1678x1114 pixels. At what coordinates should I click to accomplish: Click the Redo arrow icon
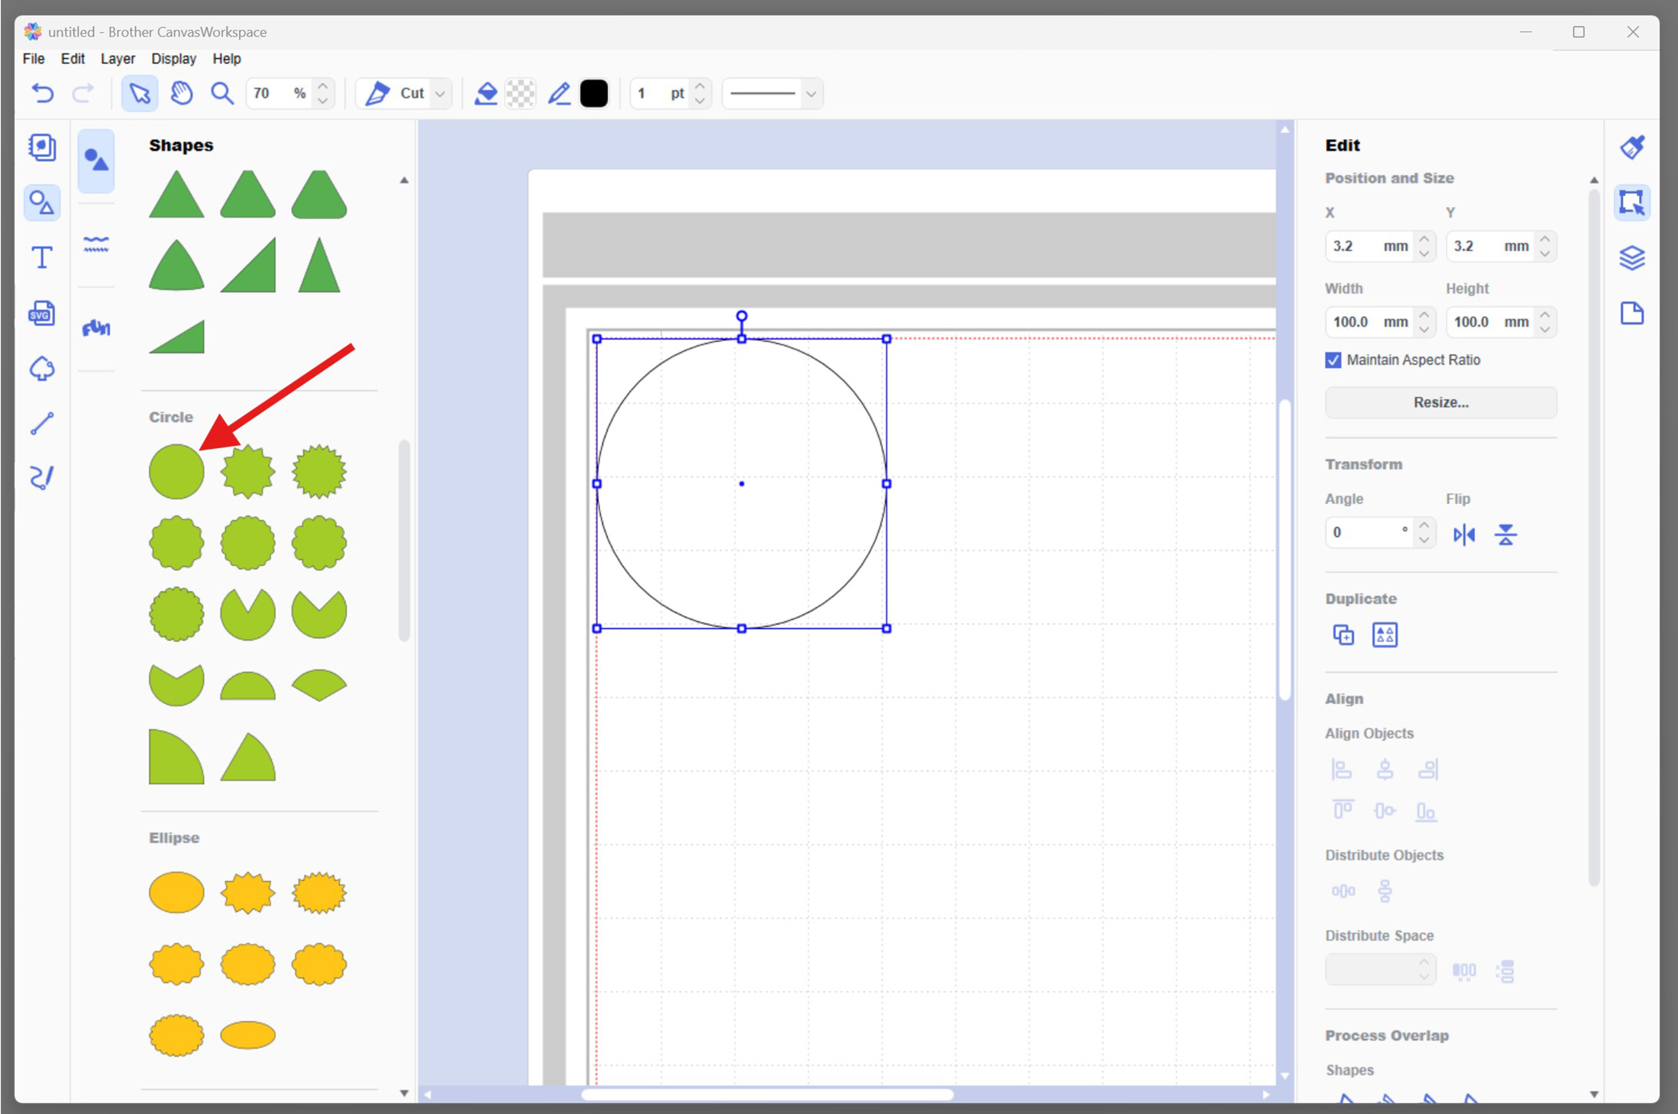82,93
